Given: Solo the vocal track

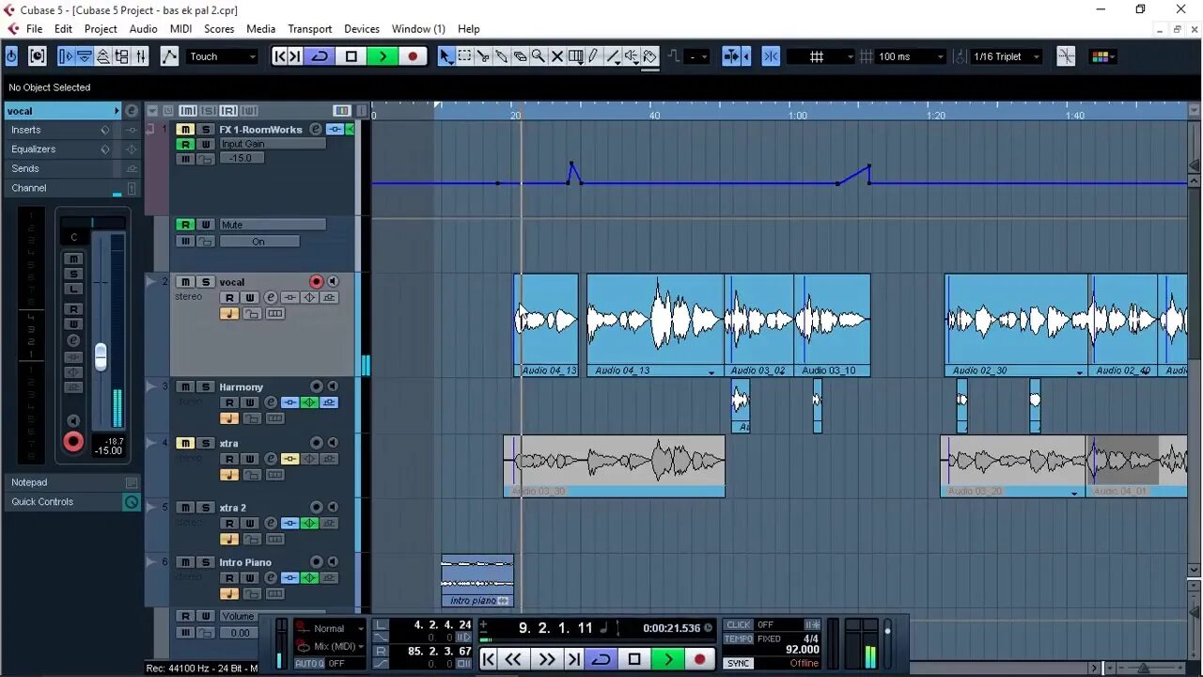Looking at the screenshot, I should 205,282.
